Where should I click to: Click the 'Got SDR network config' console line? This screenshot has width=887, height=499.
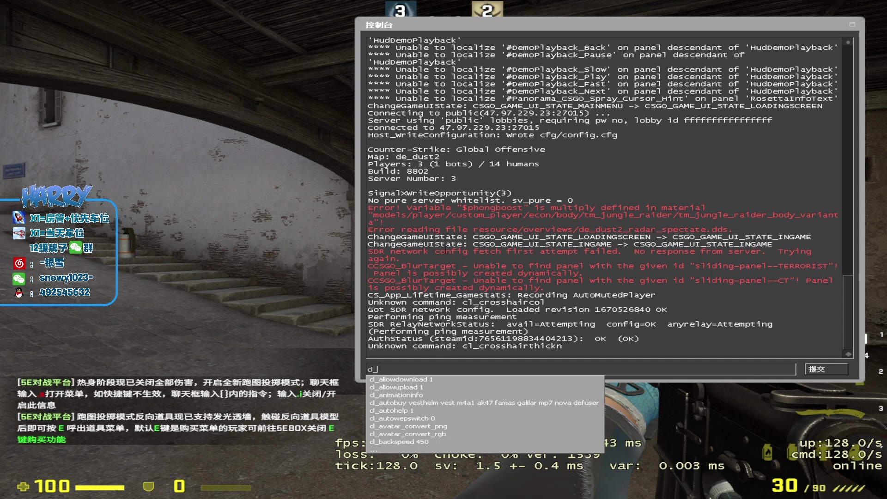point(517,310)
